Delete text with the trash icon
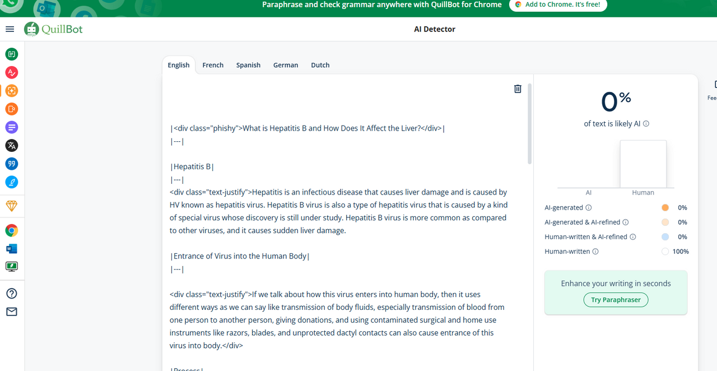Screen dimensions: 717x371 (518, 89)
